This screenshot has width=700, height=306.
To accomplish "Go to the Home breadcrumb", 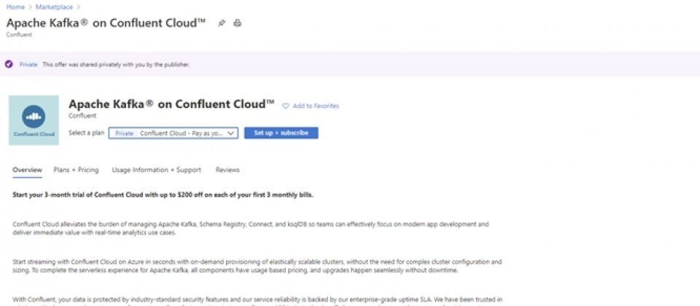I will (15, 7).
